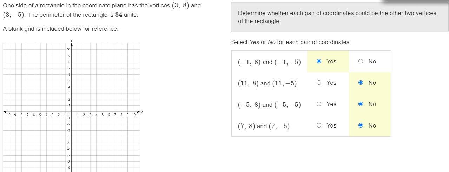
Task: Click the x-axis arrowhead at grid right
Action: click(x=139, y=112)
